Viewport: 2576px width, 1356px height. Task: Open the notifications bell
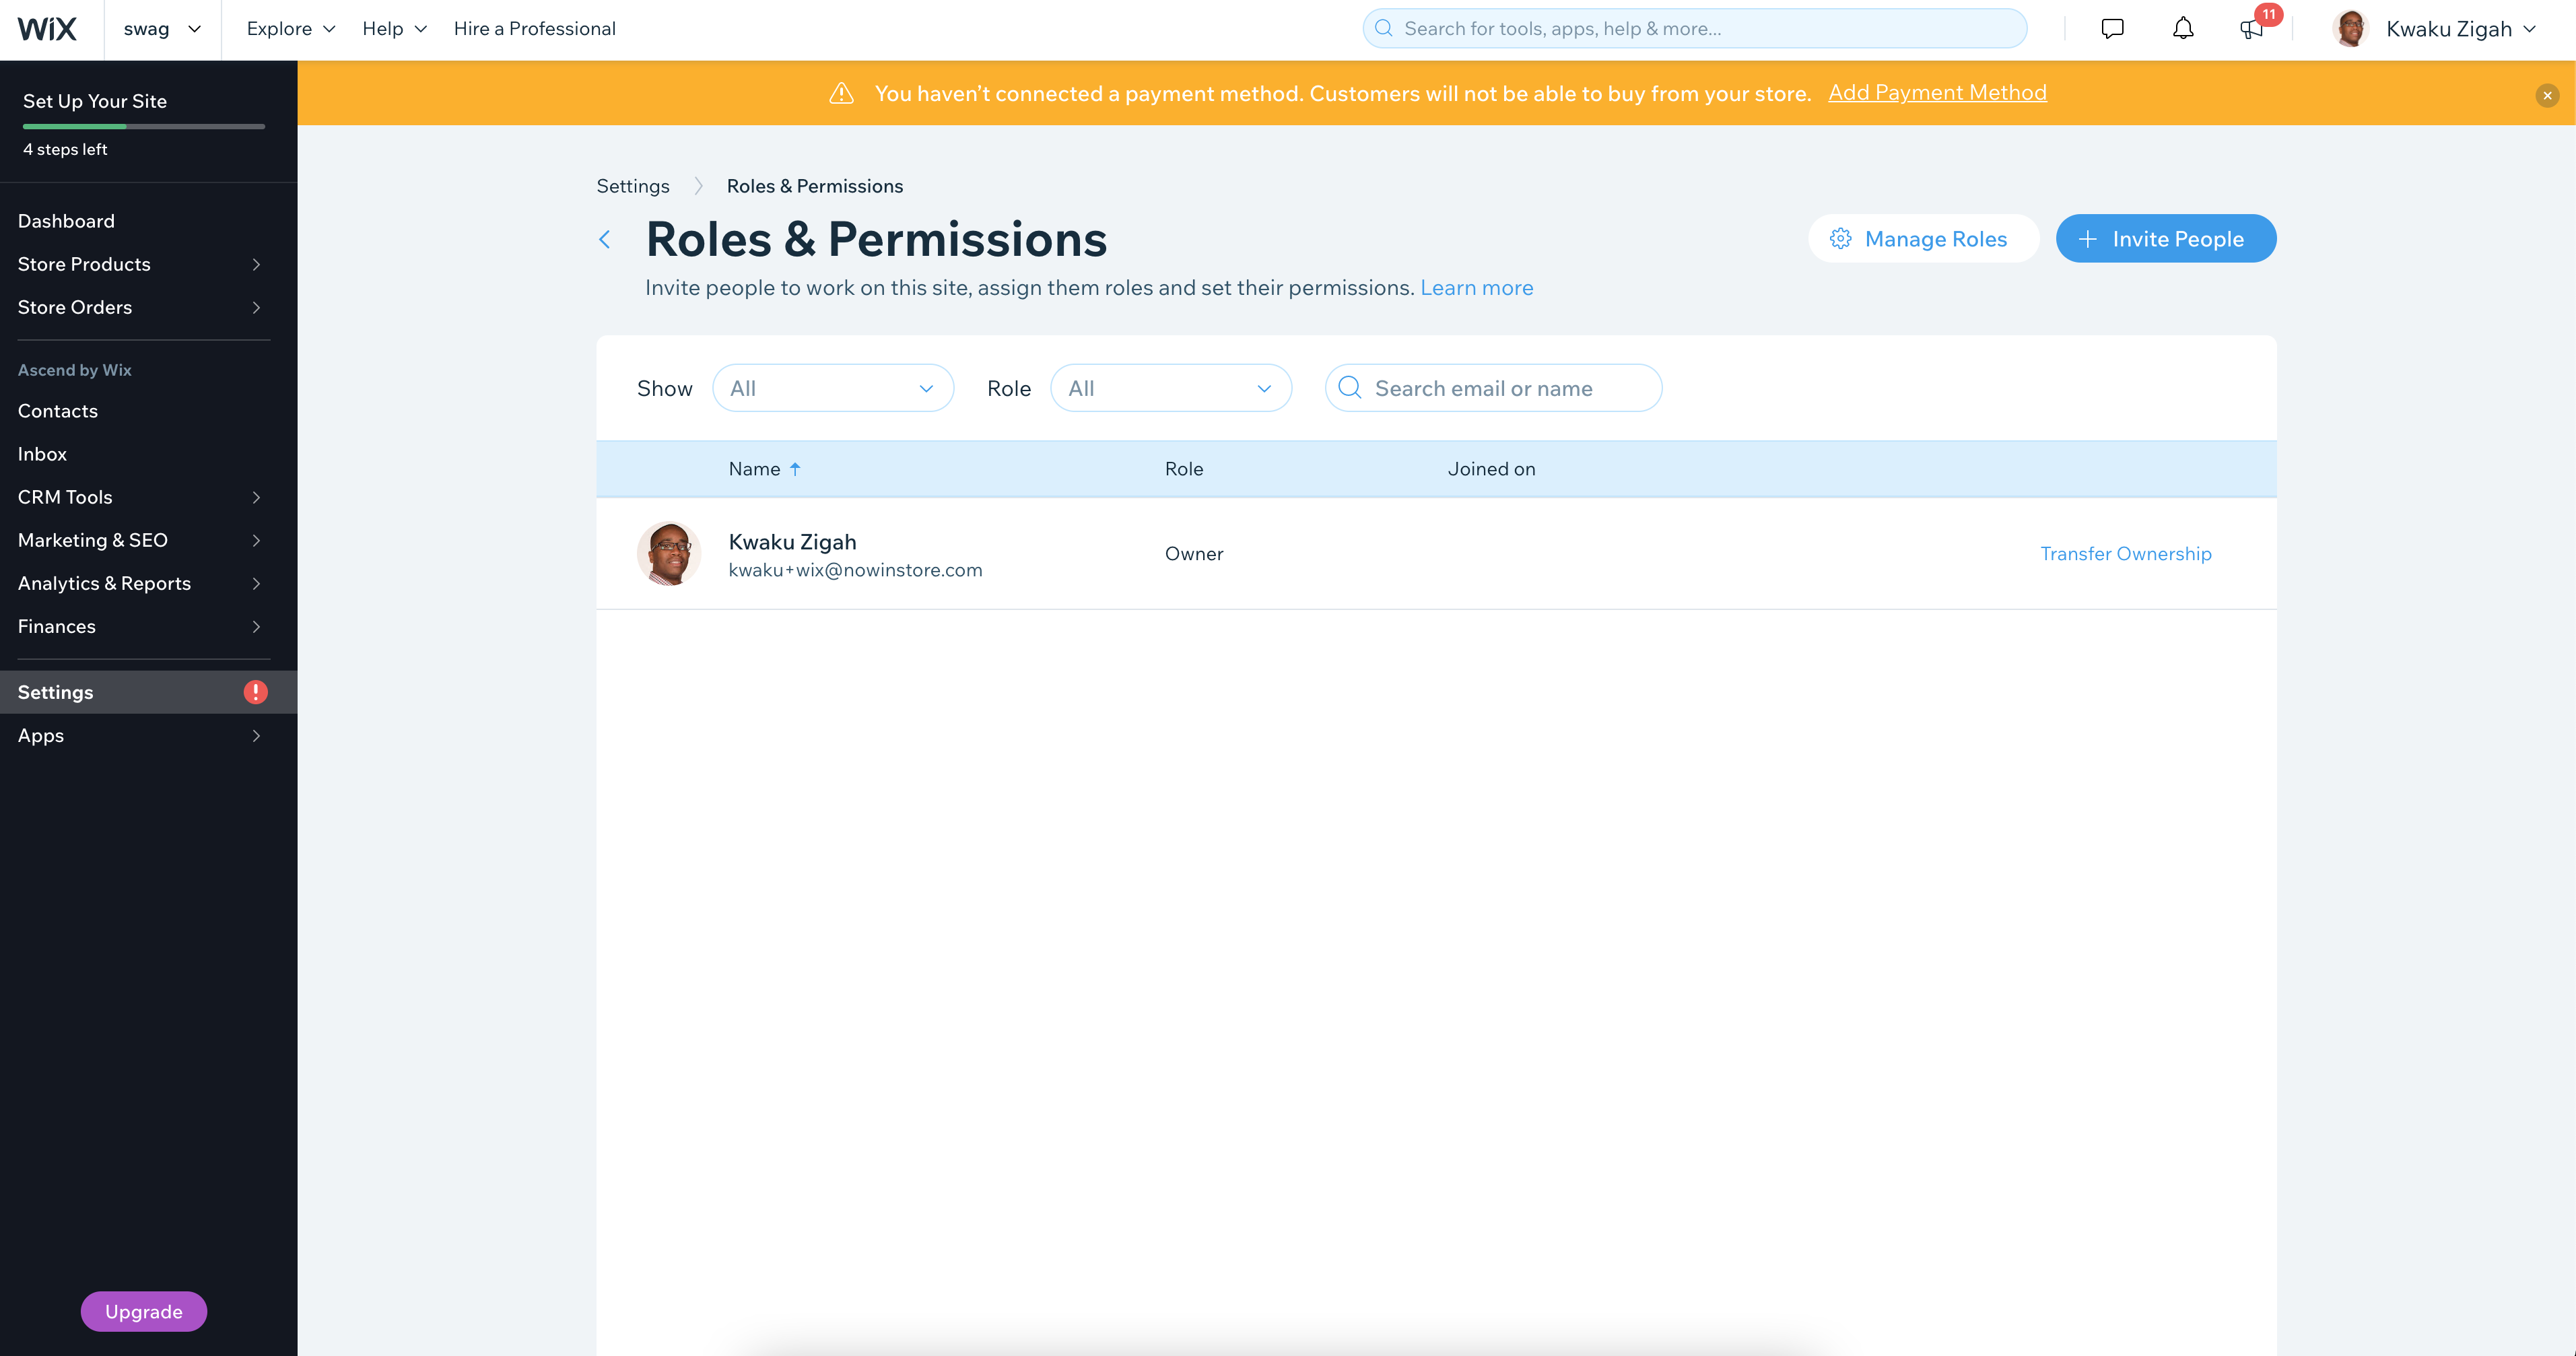pos(2183,29)
